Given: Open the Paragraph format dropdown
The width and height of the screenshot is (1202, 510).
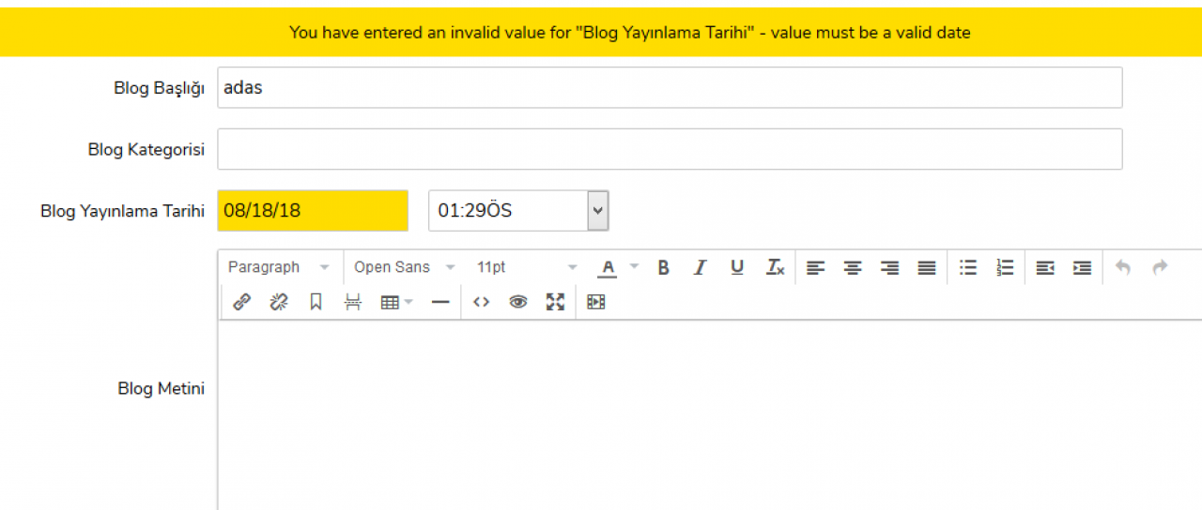Looking at the screenshot, I should (279, 267).
